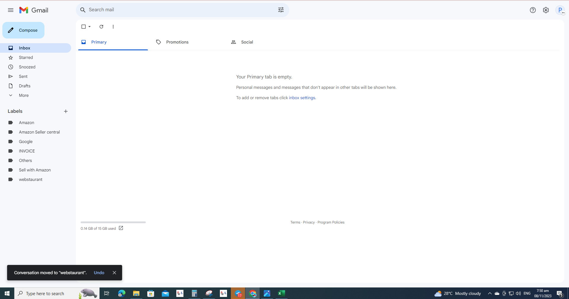Show hidden system tray icons
569x299 pixels.
click(x=490, y=293)
